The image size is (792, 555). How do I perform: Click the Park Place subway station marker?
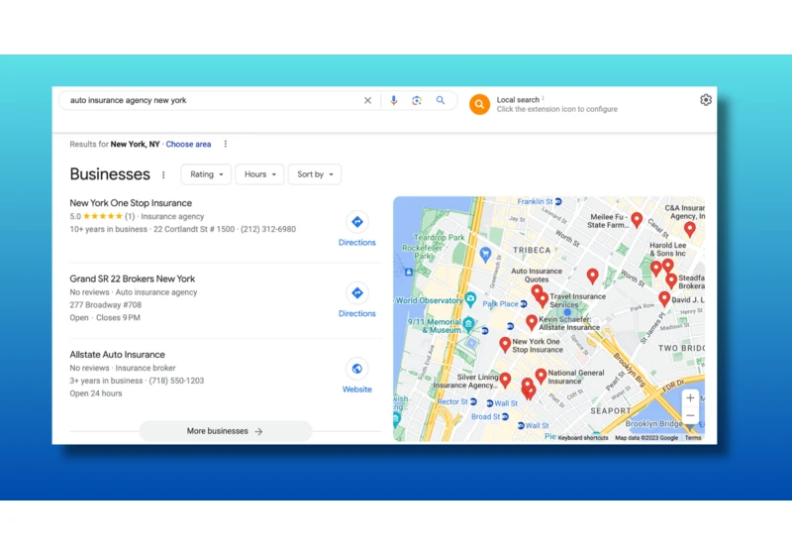pyautogui.click(x=524, y=304)
